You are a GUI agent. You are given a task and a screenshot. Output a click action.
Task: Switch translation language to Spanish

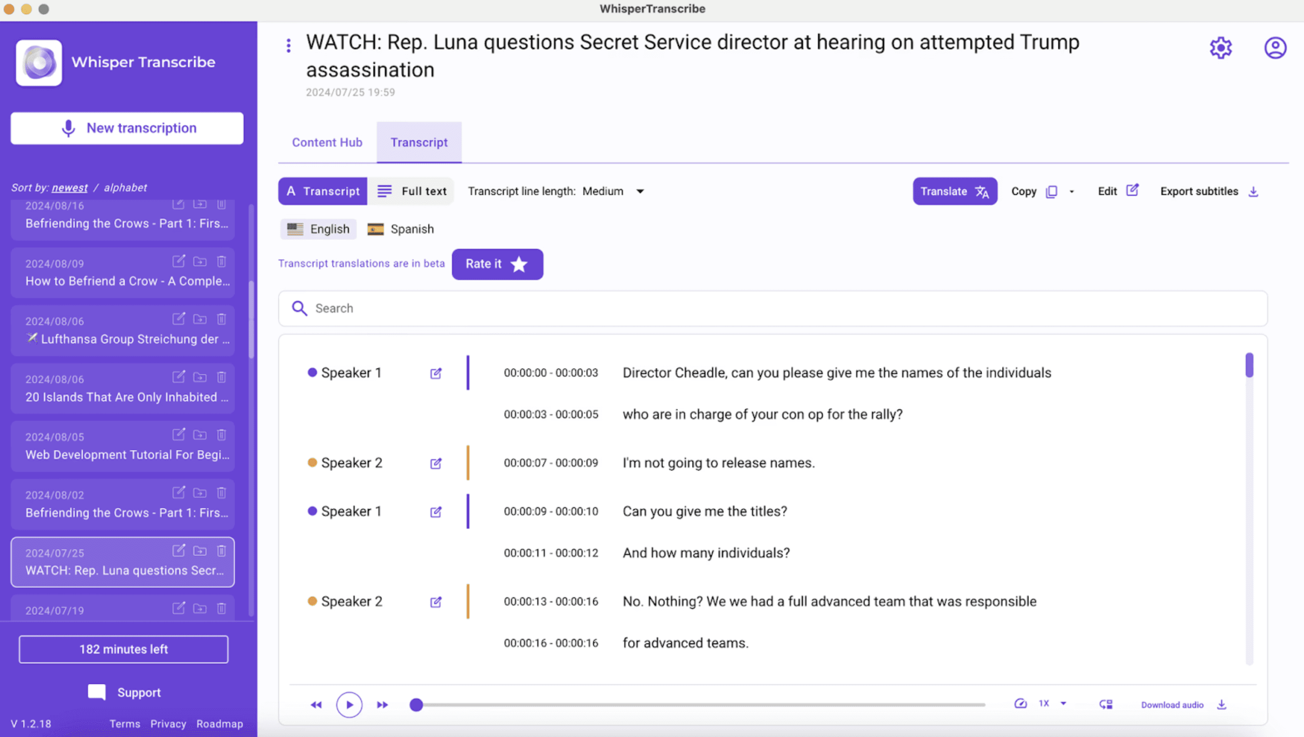(401, 229)
